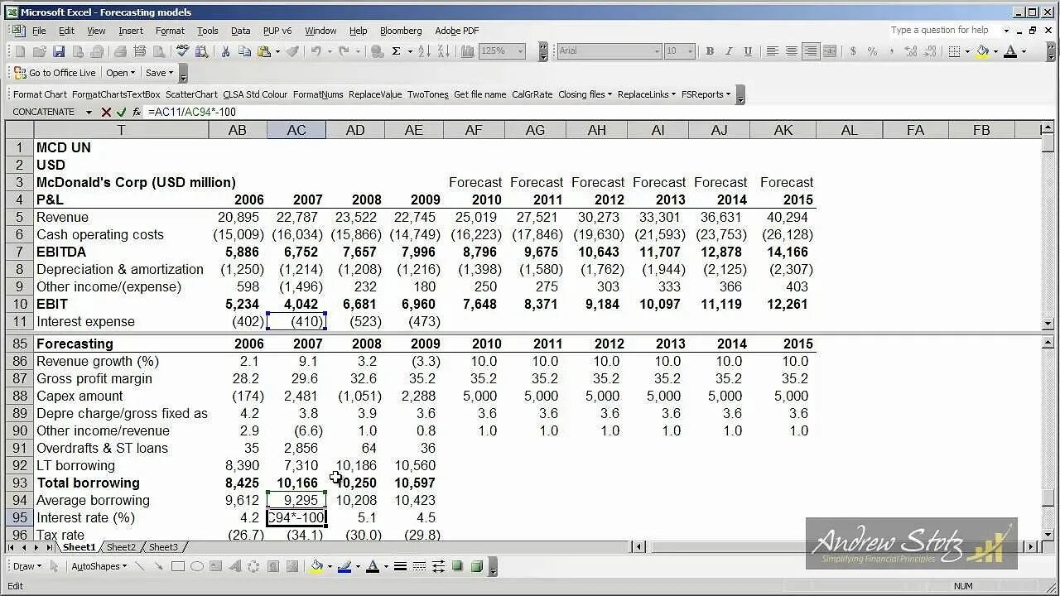Image resolution: width=1060 pixels, height=596 pixels.
Task: Expand the FSReports dropdown
Action: click(x=706, y=94)
